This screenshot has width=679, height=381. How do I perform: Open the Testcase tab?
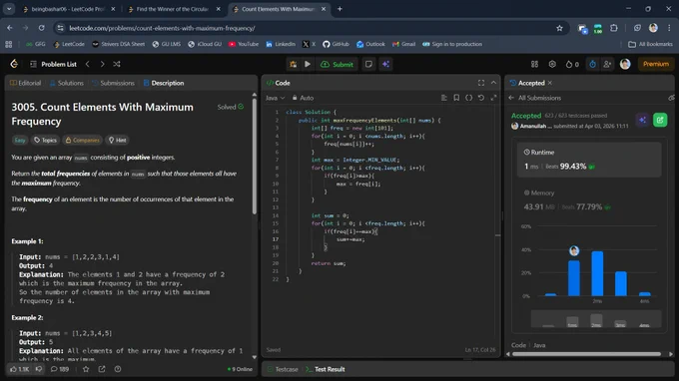283,369
